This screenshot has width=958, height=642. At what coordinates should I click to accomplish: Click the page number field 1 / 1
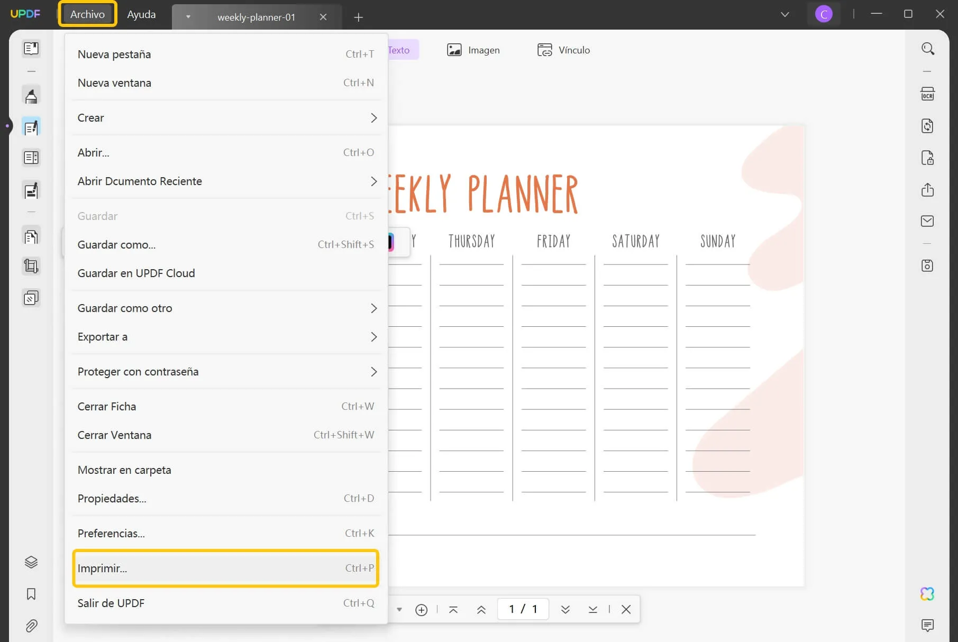click(523, 609)
